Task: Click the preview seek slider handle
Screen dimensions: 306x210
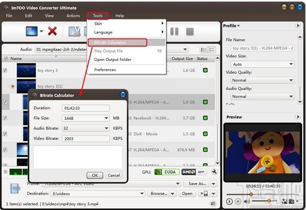Action: (x=251, y=194)
